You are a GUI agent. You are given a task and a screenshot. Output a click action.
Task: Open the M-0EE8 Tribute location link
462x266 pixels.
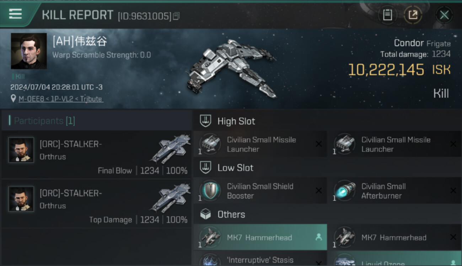click(61, 99)
